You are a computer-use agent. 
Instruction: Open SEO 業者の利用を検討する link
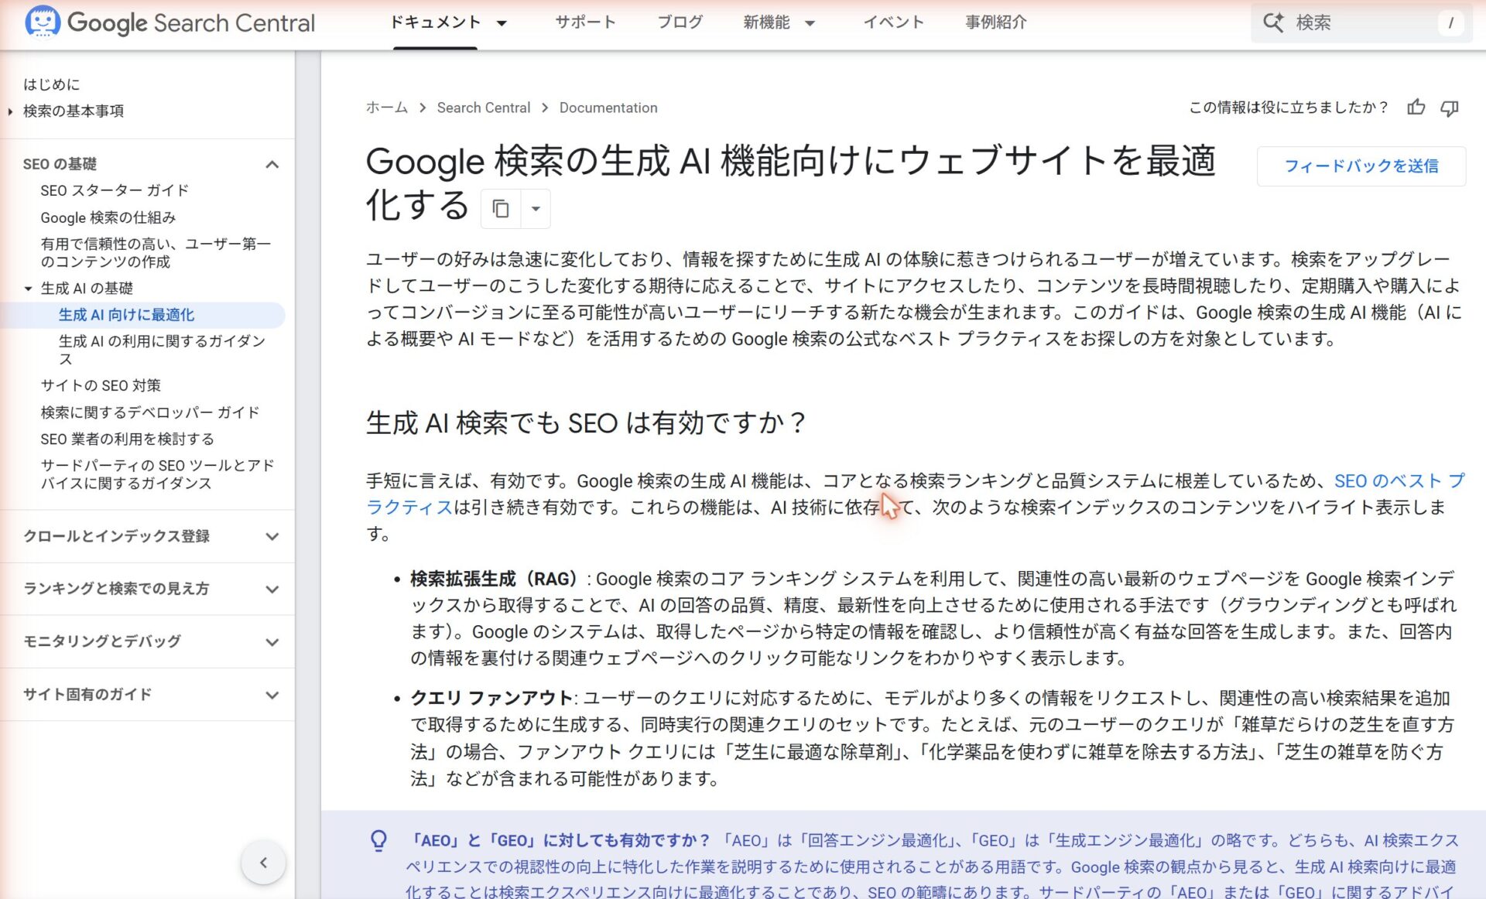coord(127,439)
